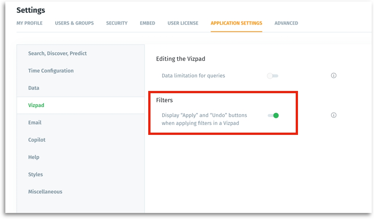Open the Users & Groups tab
Screen dimensions: 374x219
point(74,23)
